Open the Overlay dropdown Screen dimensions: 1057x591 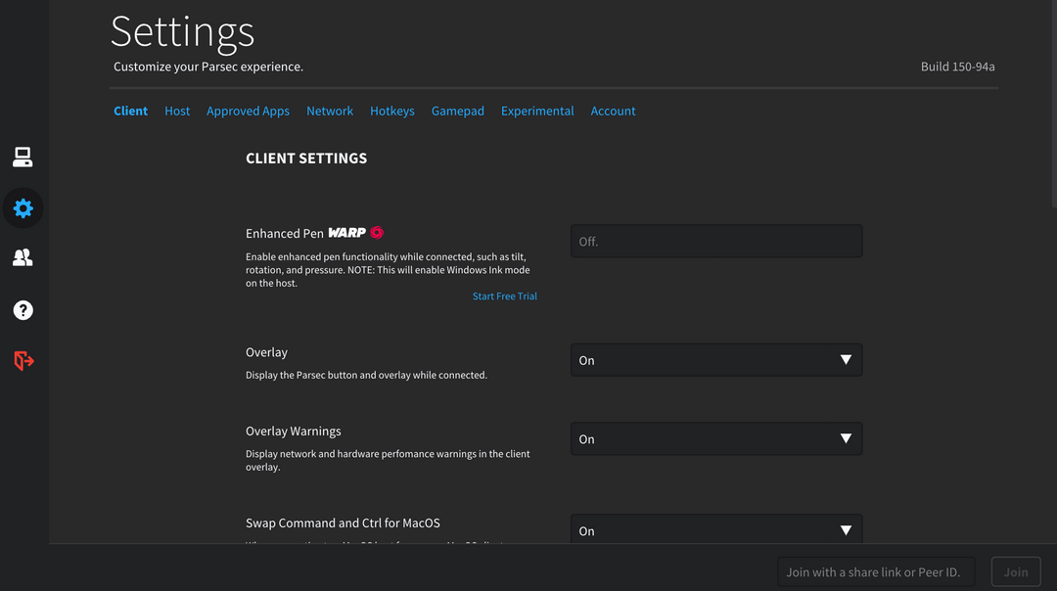coord(716,360)
